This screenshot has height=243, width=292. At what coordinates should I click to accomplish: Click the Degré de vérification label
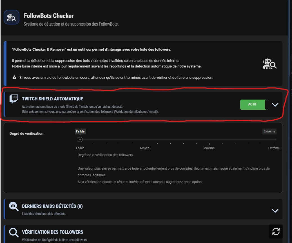[26, 133]
